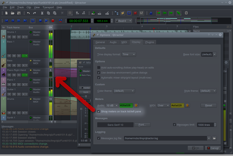Toggle the Files panel icon
This screenshot has width=233, height=156.
[123, 13]
